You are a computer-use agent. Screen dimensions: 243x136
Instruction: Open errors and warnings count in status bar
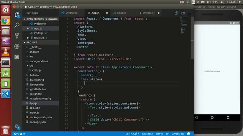(19, 134)
